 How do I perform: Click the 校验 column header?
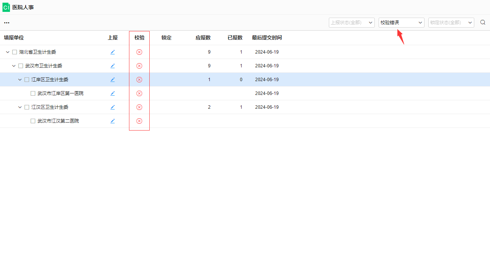[139, 38]
